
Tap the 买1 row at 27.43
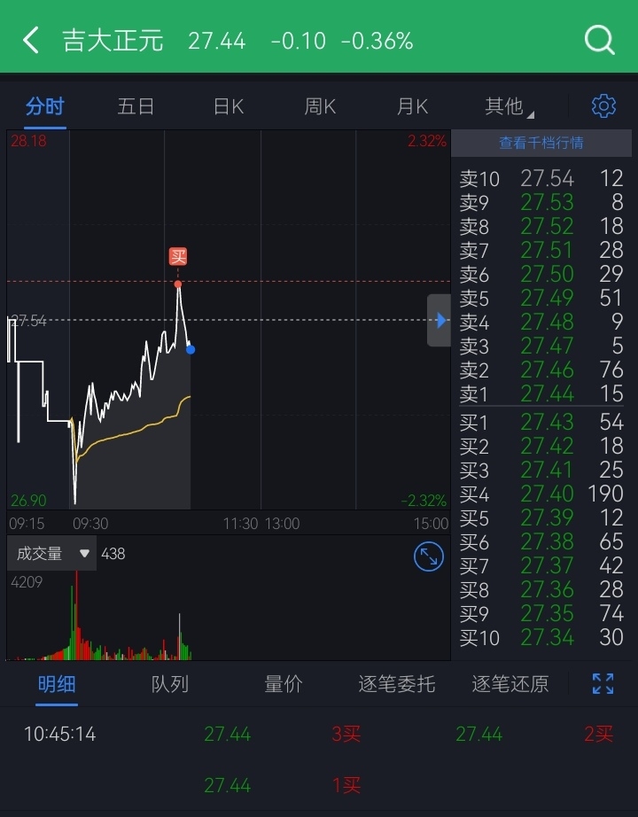point(541,422)
